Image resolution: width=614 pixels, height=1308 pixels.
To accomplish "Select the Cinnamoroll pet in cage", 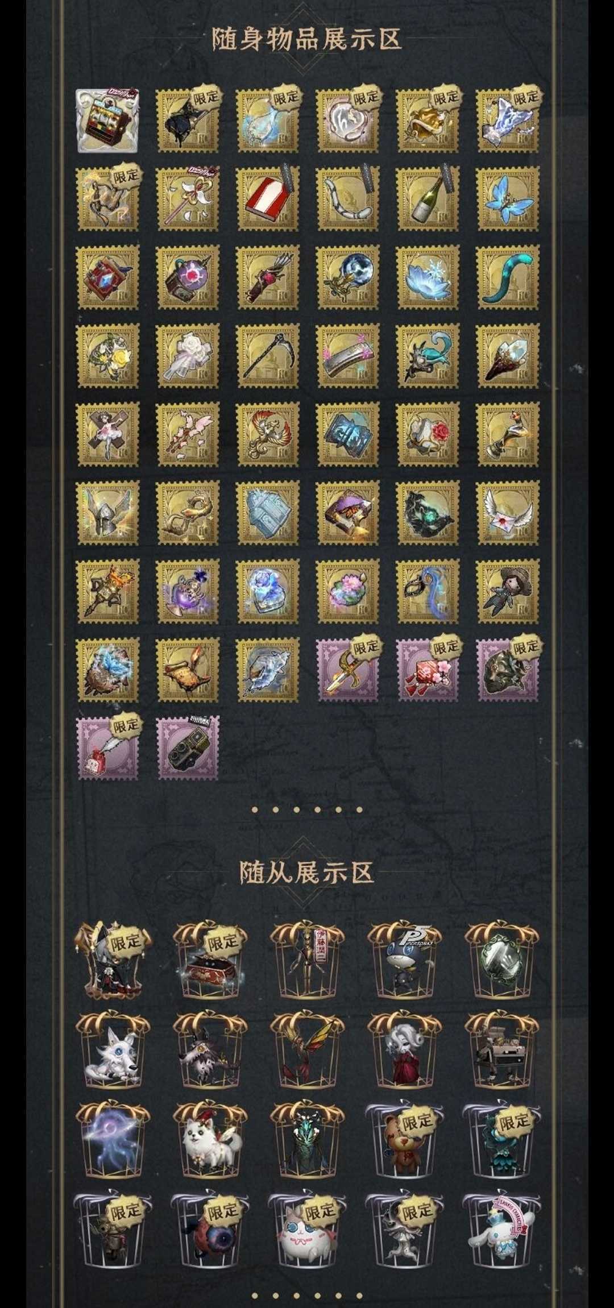I will [501, 1231].
